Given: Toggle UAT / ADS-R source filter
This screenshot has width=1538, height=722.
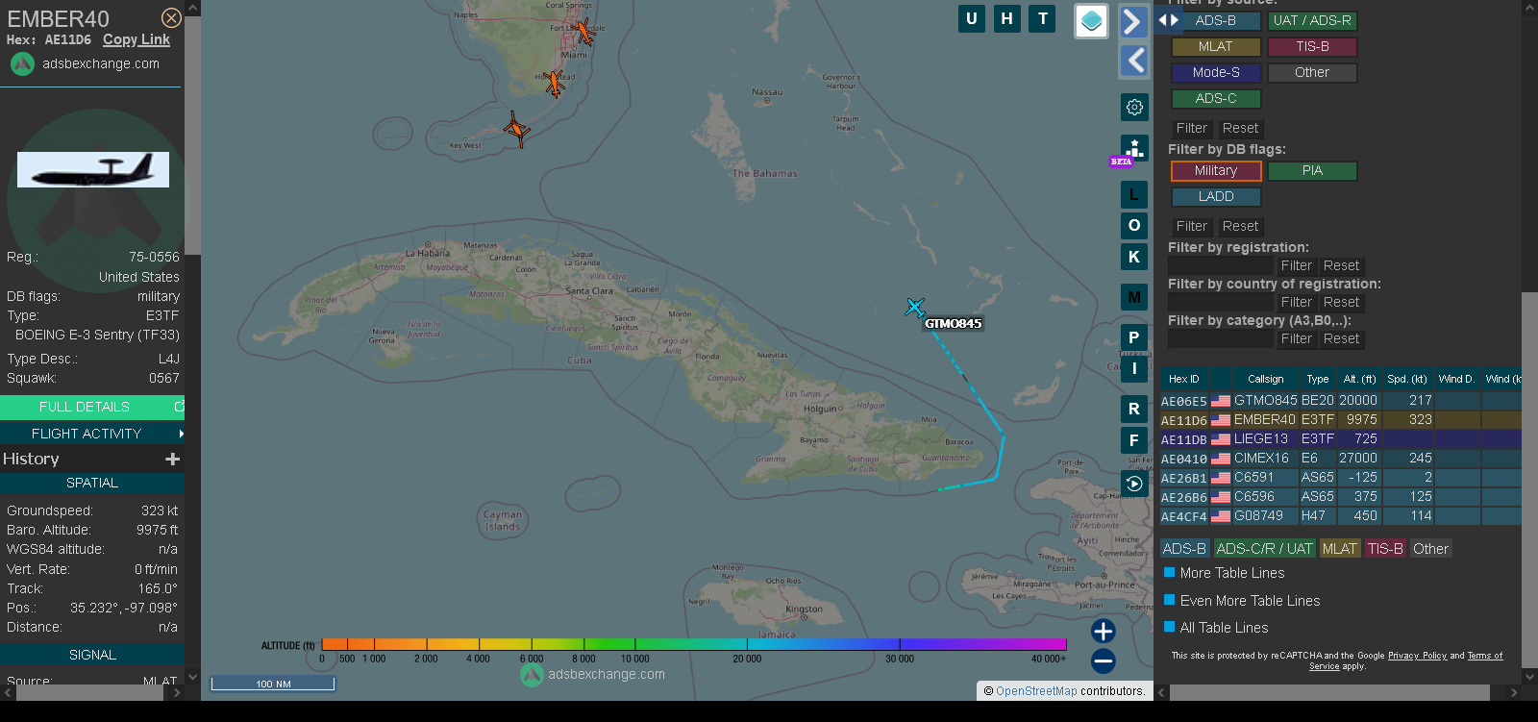Looking at the screenshot, I should 1312,20.
